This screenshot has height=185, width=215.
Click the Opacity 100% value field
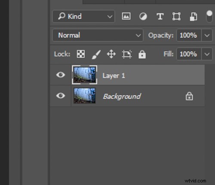click(x=189, y=35)
